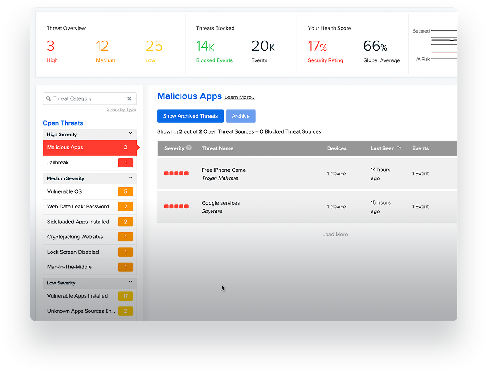This screenshot has height=372, width=490.
Task: Click the severity indicator for Google services
Action: [x=176, y=206]
